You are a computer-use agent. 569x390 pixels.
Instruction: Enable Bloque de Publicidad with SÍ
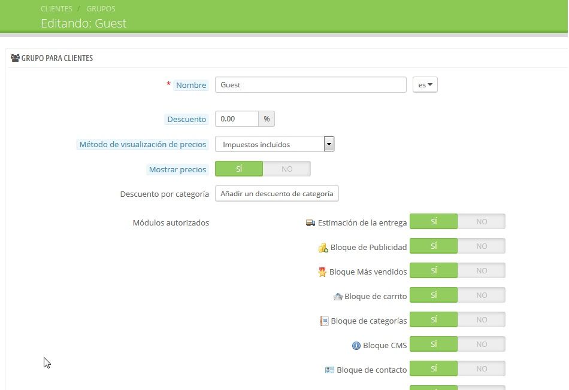(434, 246)
